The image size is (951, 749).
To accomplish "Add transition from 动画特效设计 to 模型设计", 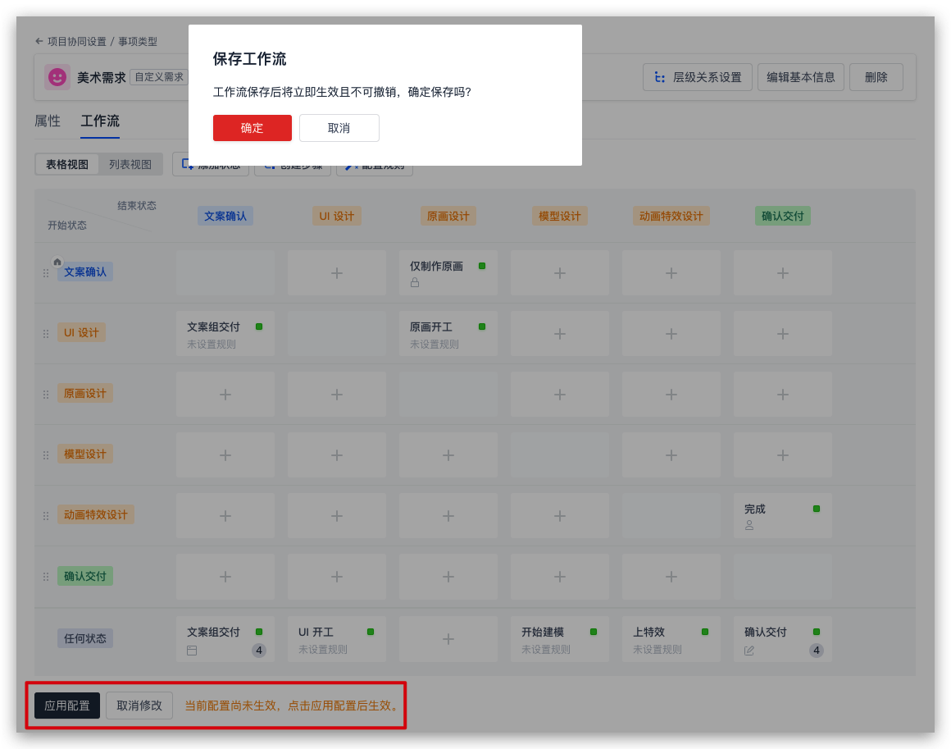I will (560, 516).
